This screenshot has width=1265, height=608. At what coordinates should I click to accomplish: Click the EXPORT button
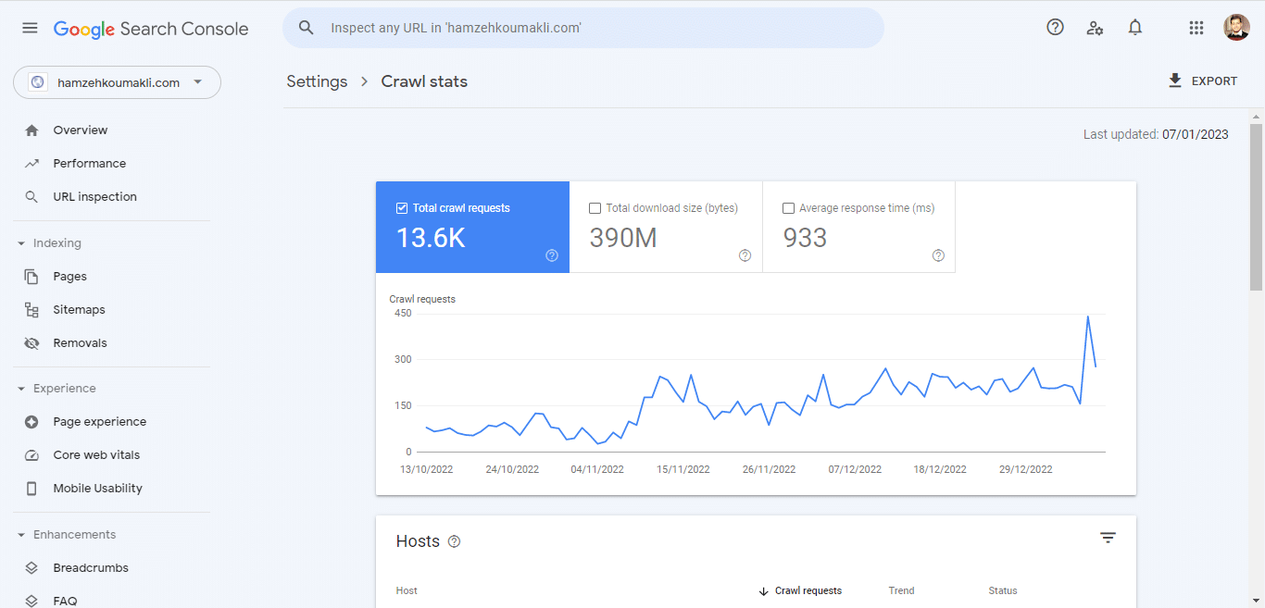click(1202, 81)
